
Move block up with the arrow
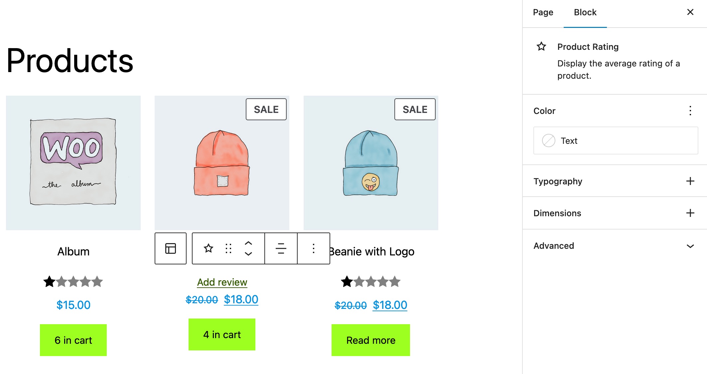click(248, 243)
